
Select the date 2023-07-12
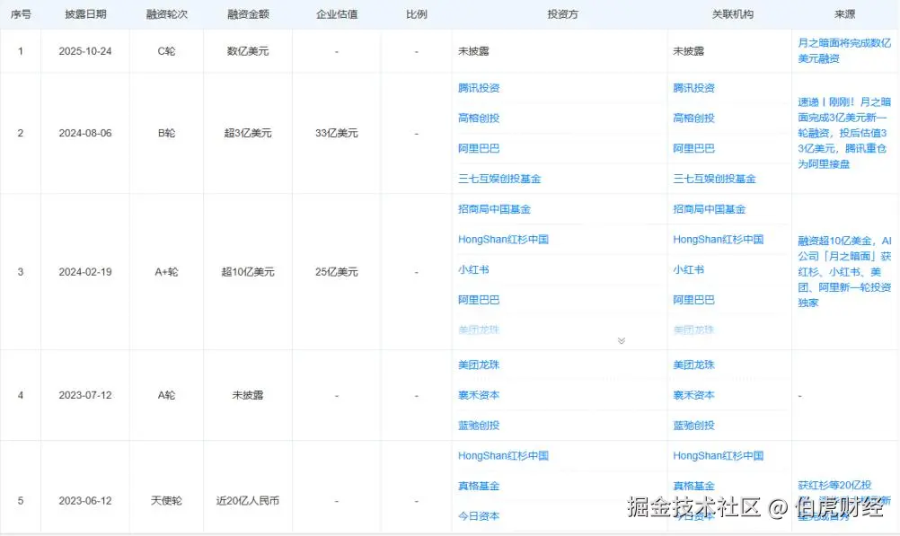coord(85,395)
